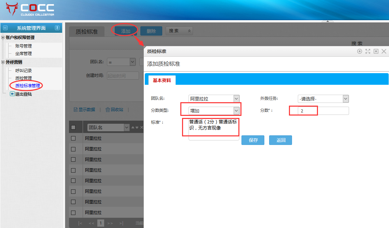Check the first 阿里拉拉 row checkbox
This screenshot has height=228, width=389.
tap(73, 138)
